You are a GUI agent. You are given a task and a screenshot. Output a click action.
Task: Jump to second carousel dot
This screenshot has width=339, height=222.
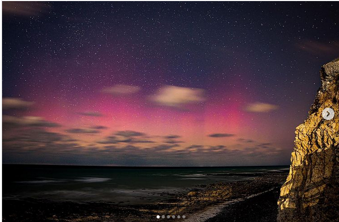tap(163, 217)
